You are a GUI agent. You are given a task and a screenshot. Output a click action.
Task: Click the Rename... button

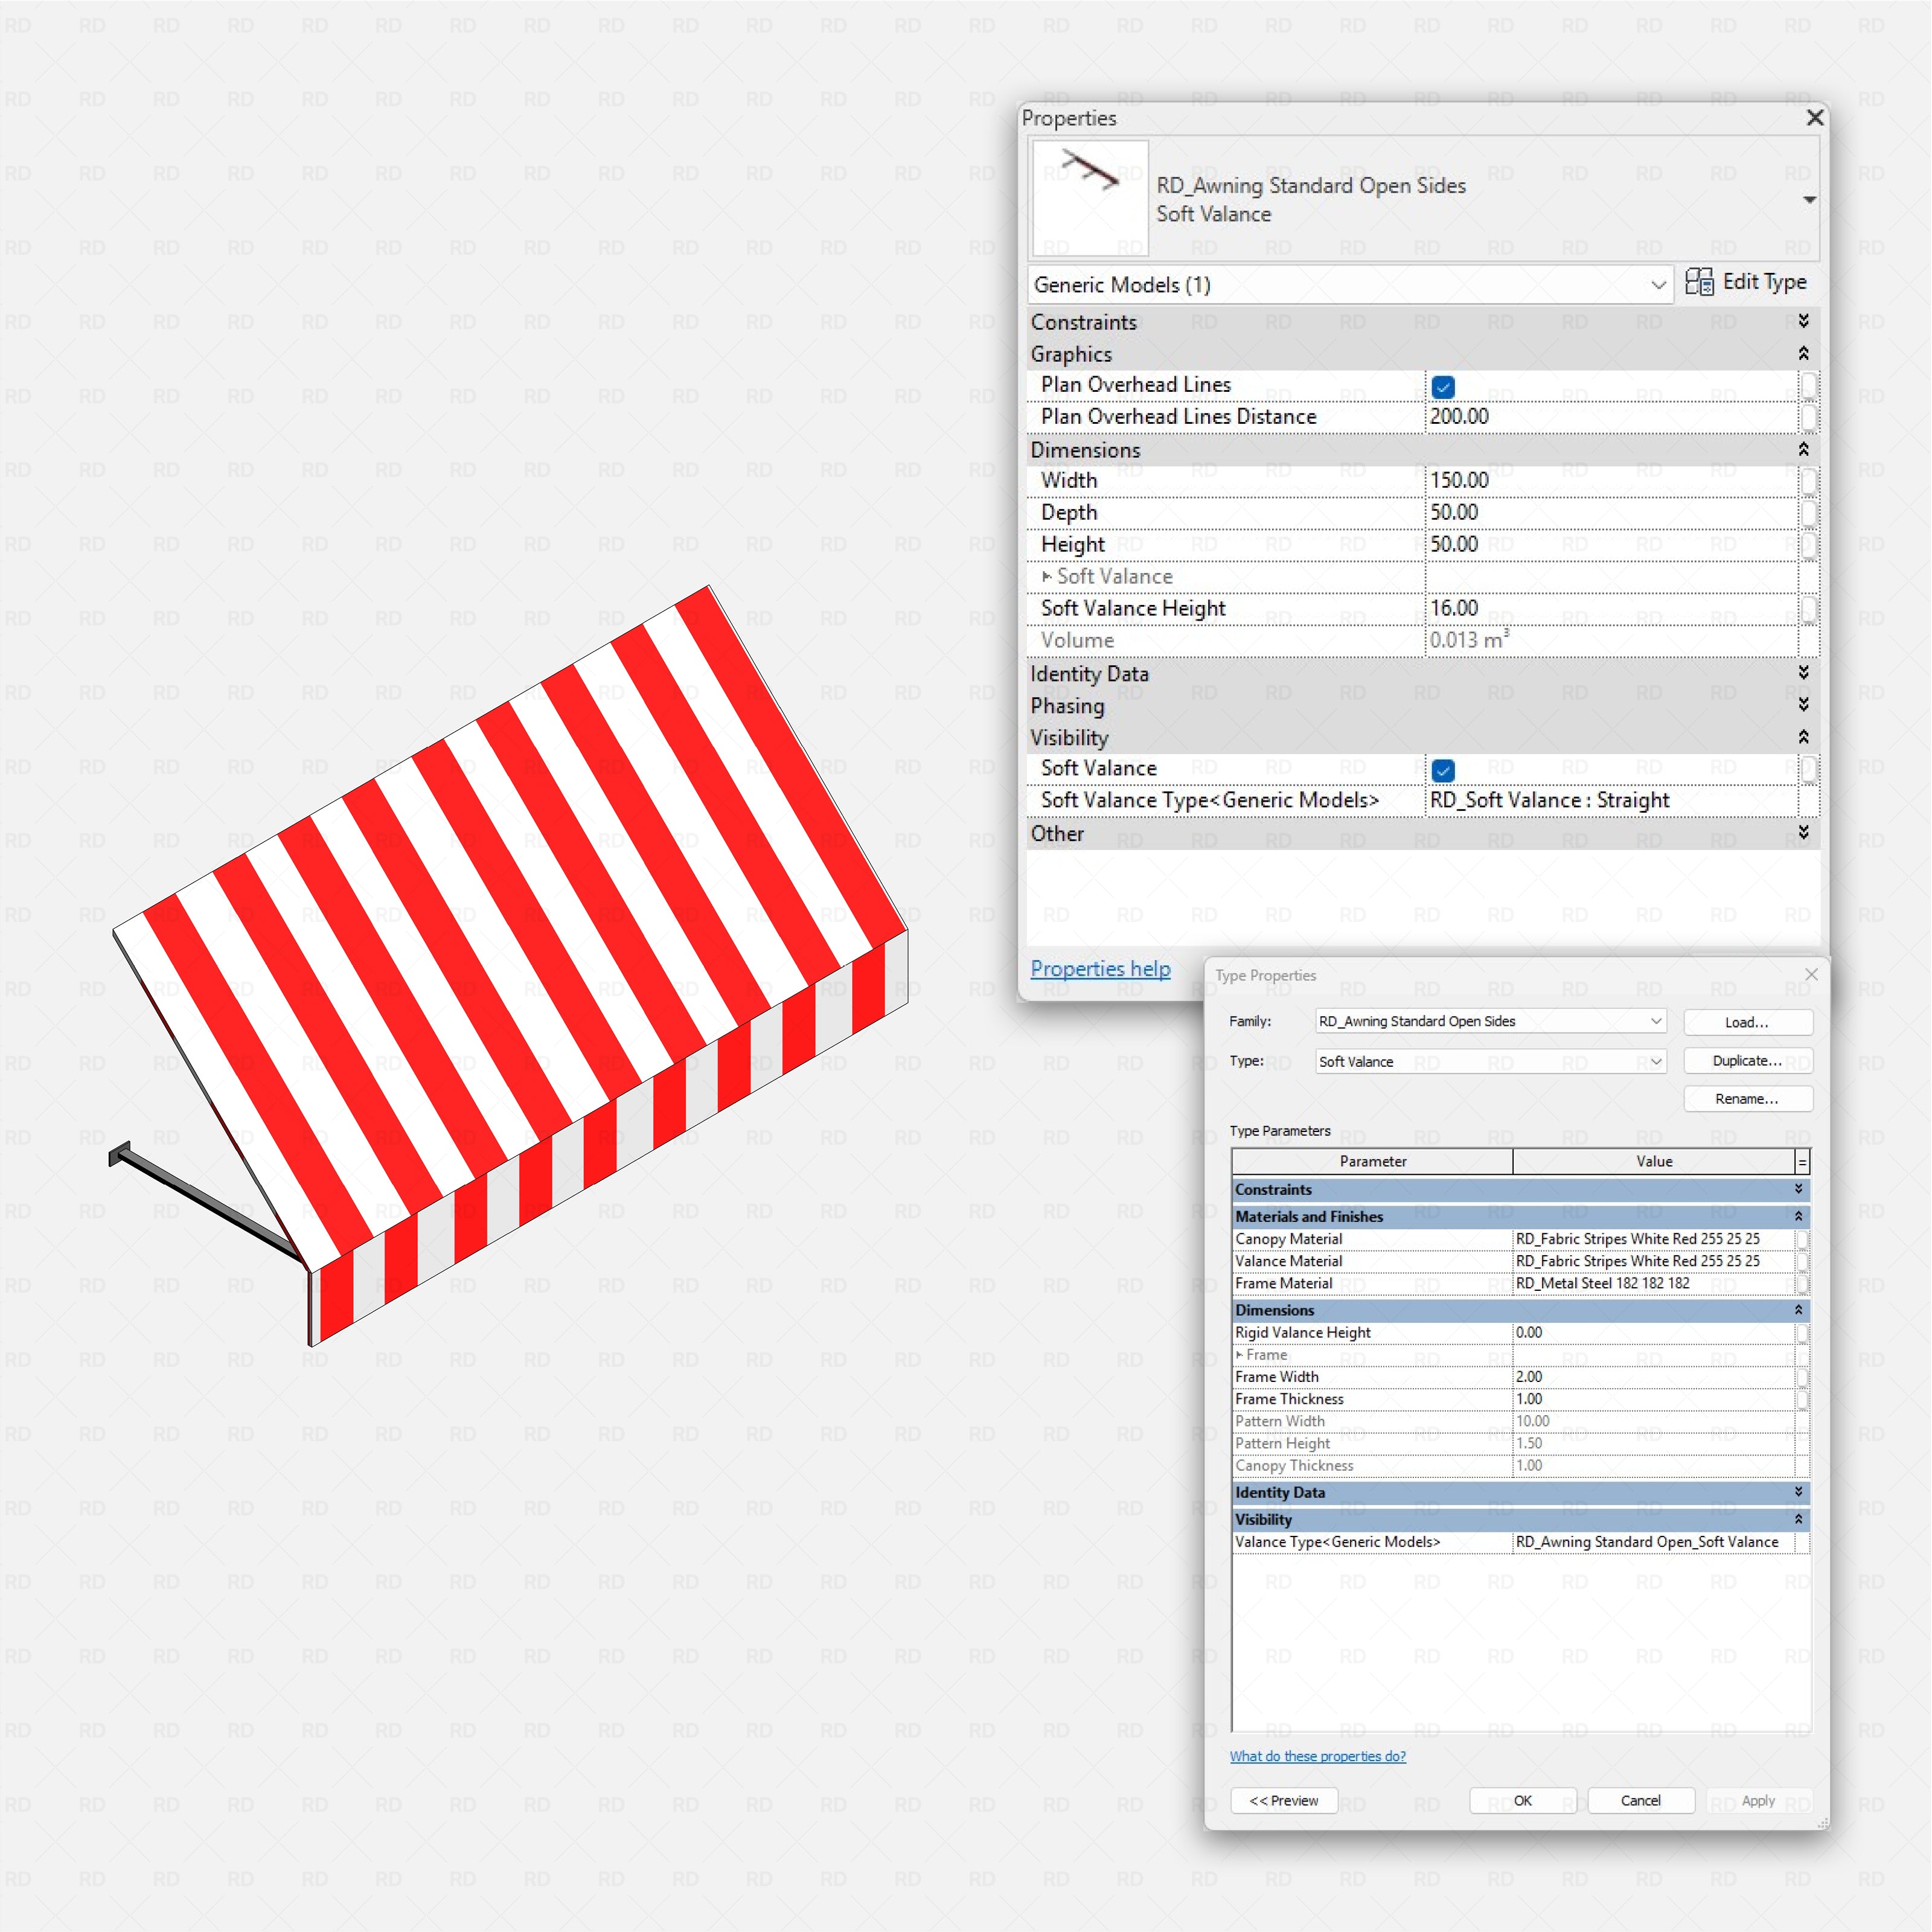(x=1747, y=1098)
